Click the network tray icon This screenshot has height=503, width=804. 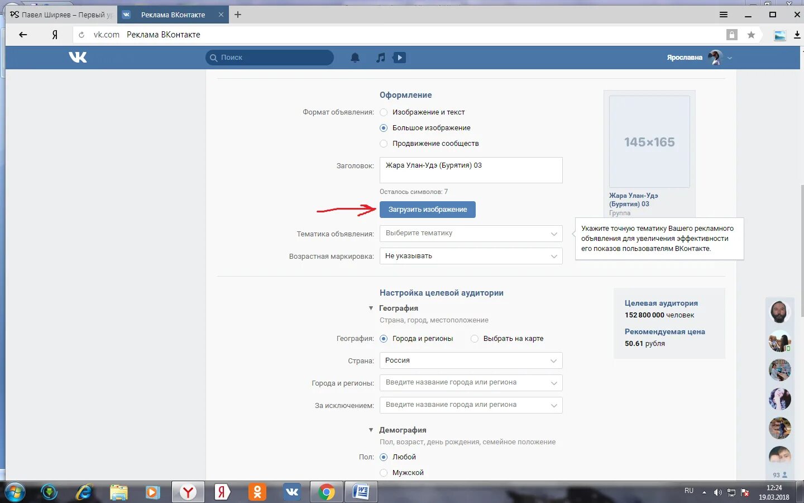tap(731, 492)
